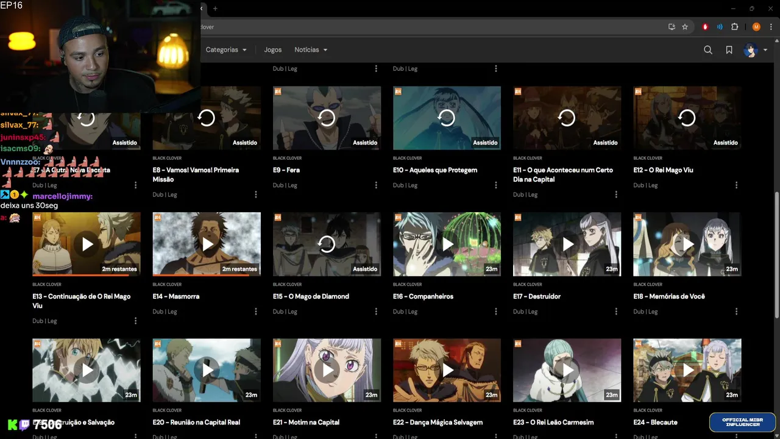Viewport: 780px width, 439px height.
Task: Play episode E20 Reunião na Capital Real
Action: pyautogui.click(x=207, y=370)
